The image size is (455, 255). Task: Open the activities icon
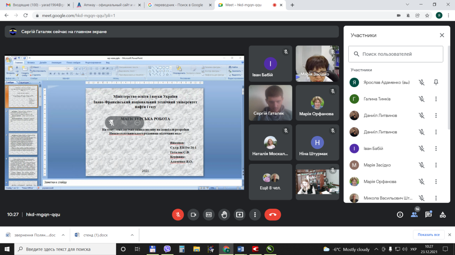443,215
